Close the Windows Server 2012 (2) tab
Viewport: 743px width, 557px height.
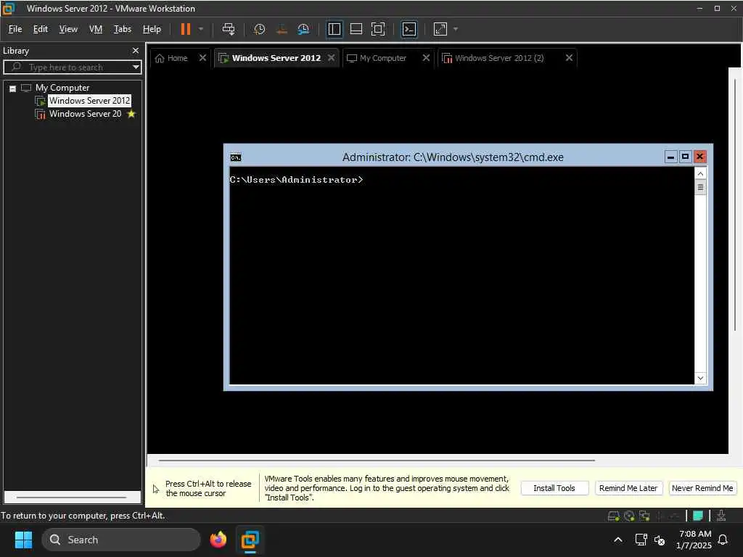click(x=569, y=58)
